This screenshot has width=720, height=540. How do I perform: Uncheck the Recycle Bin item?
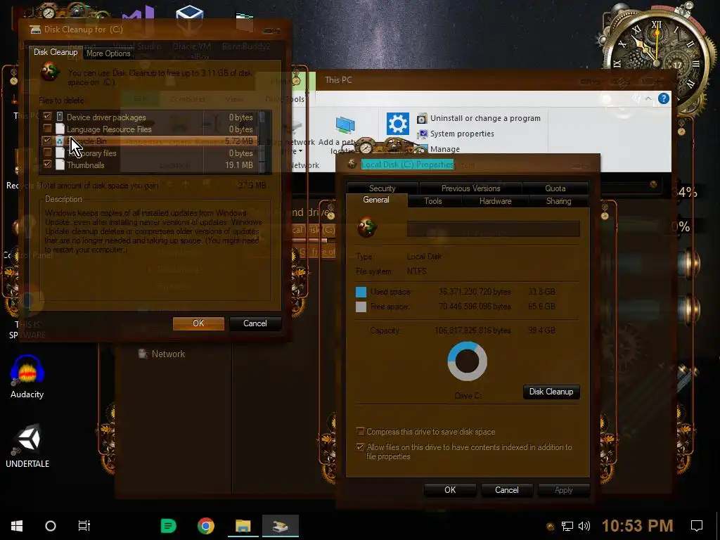pyautogui.click(x=47, y=141)
